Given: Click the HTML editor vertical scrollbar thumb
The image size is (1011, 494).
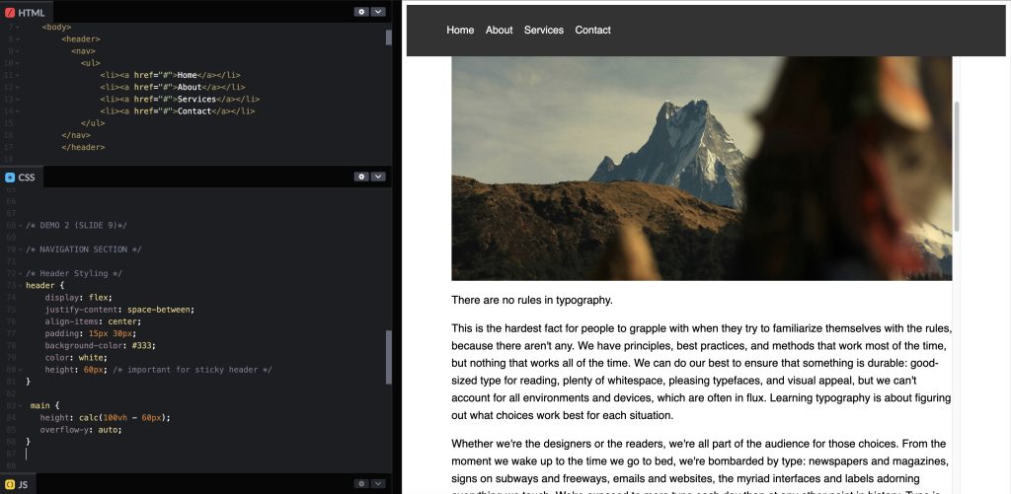Looking at the screenshot, I should tap(389, 37).
